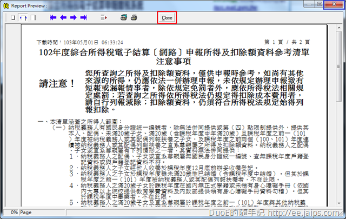Go to the previous page
The image size is (346, 219).
(x=63, y=17)
